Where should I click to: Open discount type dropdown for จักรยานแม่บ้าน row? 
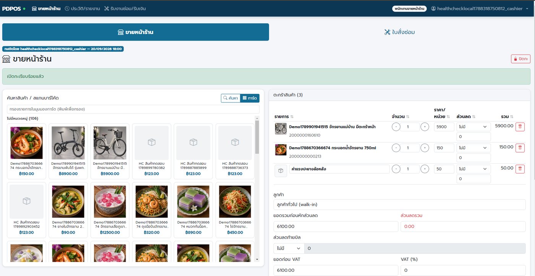pyautogui.click(x=473, y=127)
